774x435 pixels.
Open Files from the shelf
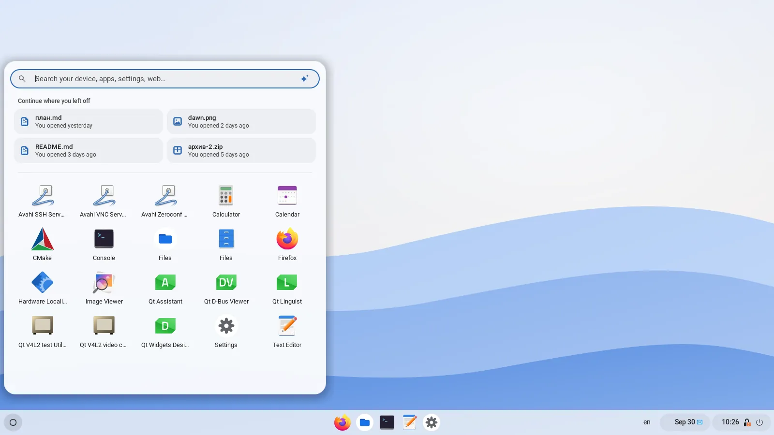point(365,422)
